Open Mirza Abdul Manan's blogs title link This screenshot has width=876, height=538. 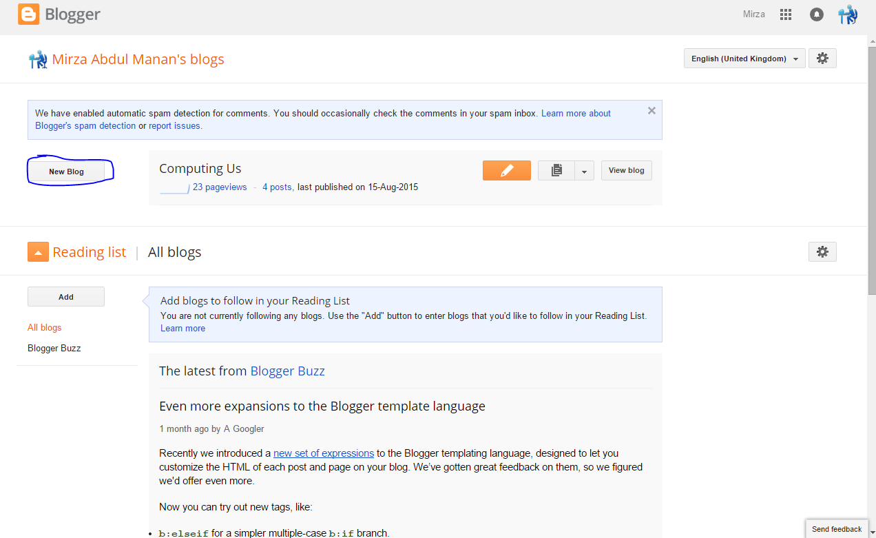[x=138, y=59]
